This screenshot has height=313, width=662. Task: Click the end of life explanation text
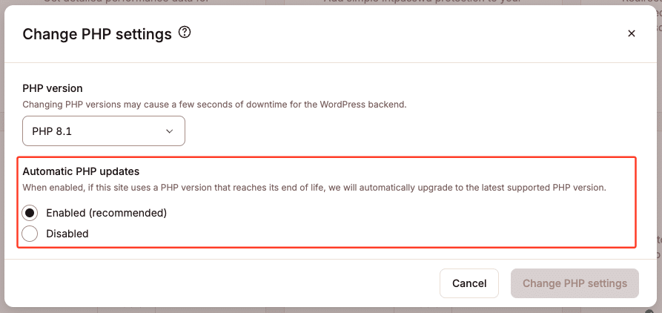pyautogui.click(x=314, y=188)
